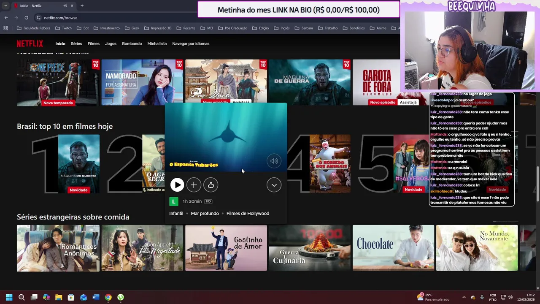Click the netflix.com/browse address bar
540x304 pixels.
point(60,18)
